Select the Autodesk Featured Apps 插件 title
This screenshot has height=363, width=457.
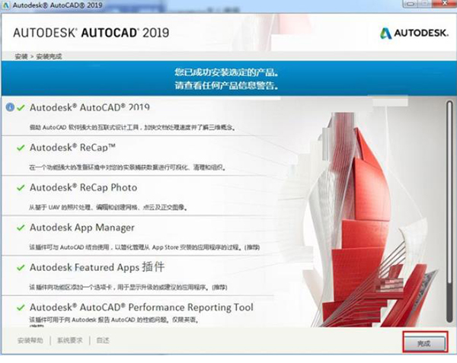pos(97,267)
